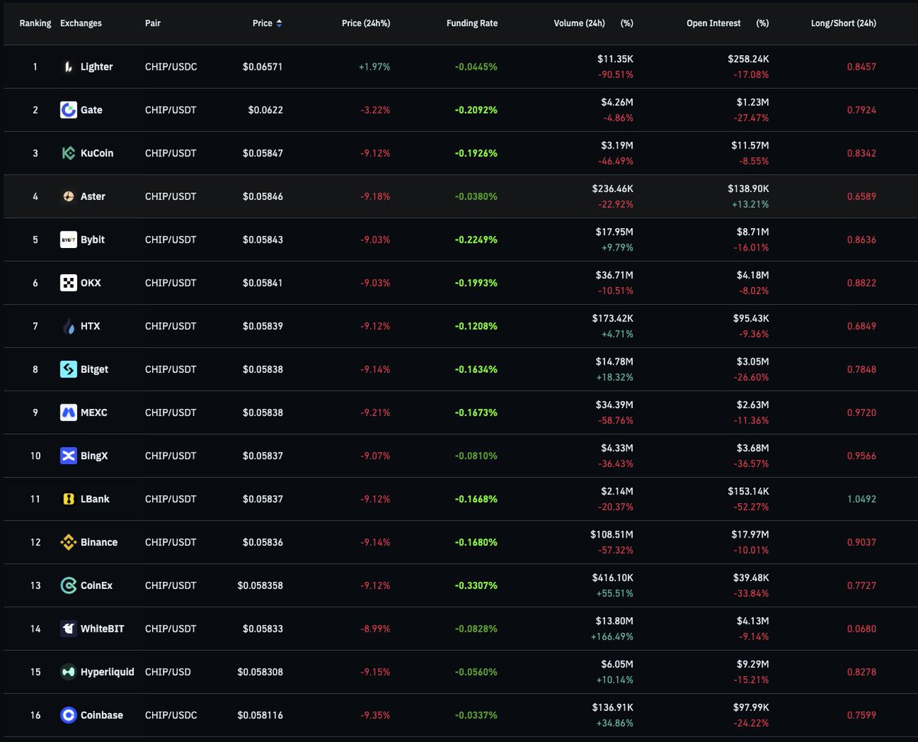Click HTX's volume $173.42K

613,319
